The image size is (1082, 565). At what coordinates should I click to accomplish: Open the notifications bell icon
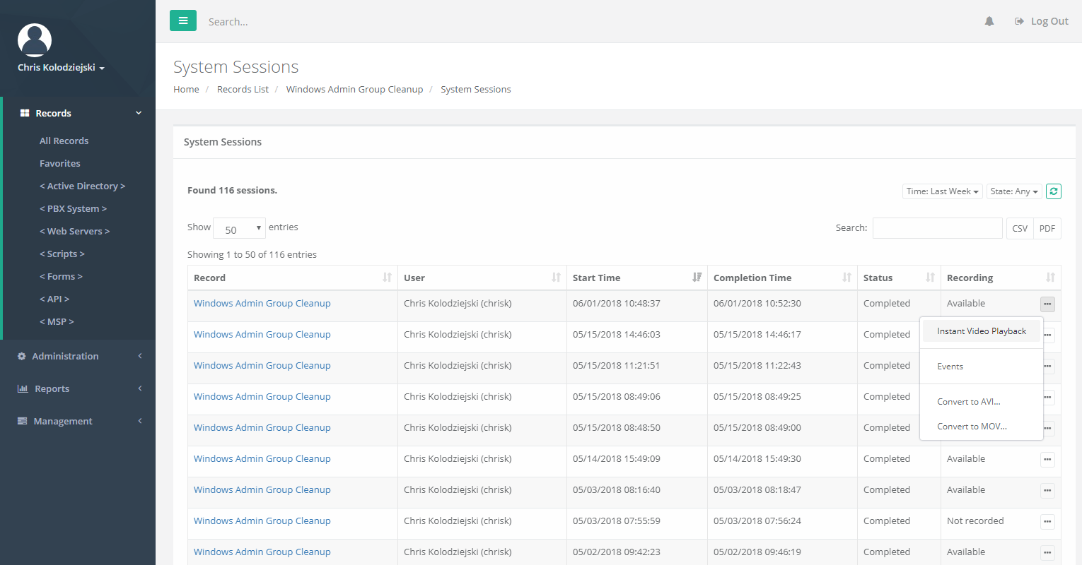[x=989, y=21]
